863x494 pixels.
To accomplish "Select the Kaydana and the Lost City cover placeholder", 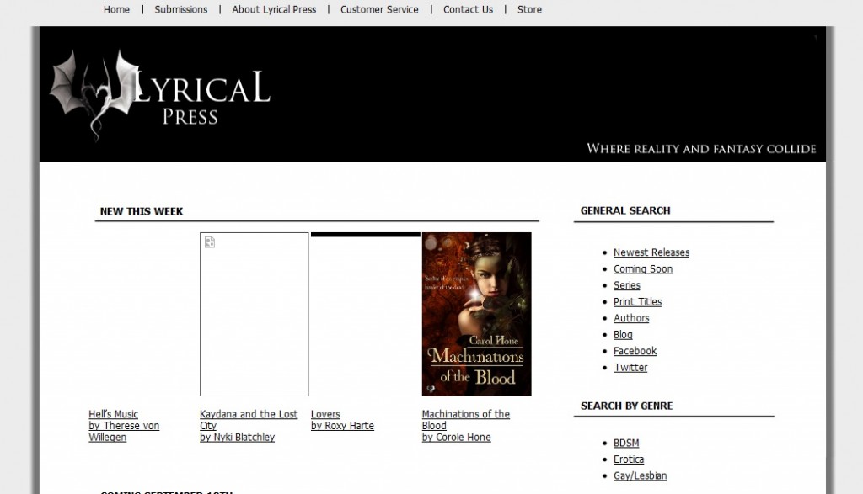I will pos(255,314).
